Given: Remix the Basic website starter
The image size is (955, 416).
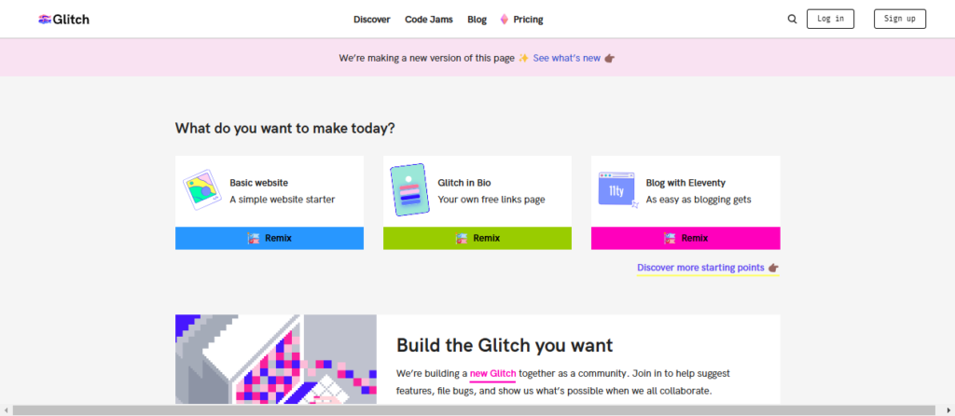Looking at the screenshot, I should click(x=270, y=238).
